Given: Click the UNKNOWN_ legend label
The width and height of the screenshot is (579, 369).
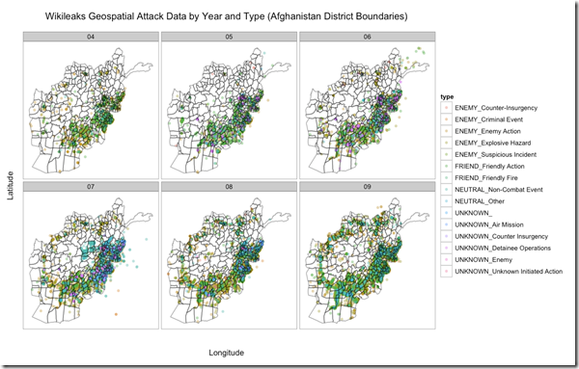Looking at the screenshot, I should (x=474, y=213).
